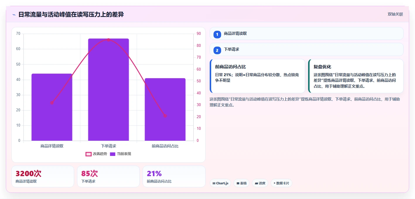
Task: Toggle the 改善趋势 legend item
Action: point(96,154)
